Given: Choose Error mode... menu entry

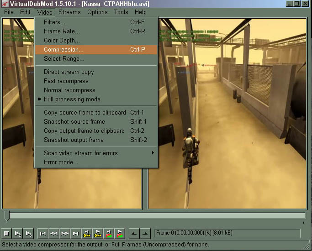Looking at the screenshot, I should coord(96,162).
